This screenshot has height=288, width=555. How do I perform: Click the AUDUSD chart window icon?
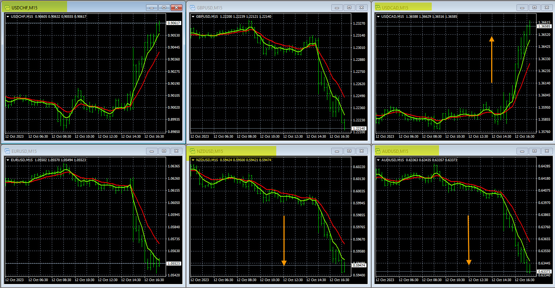(378, 151)
